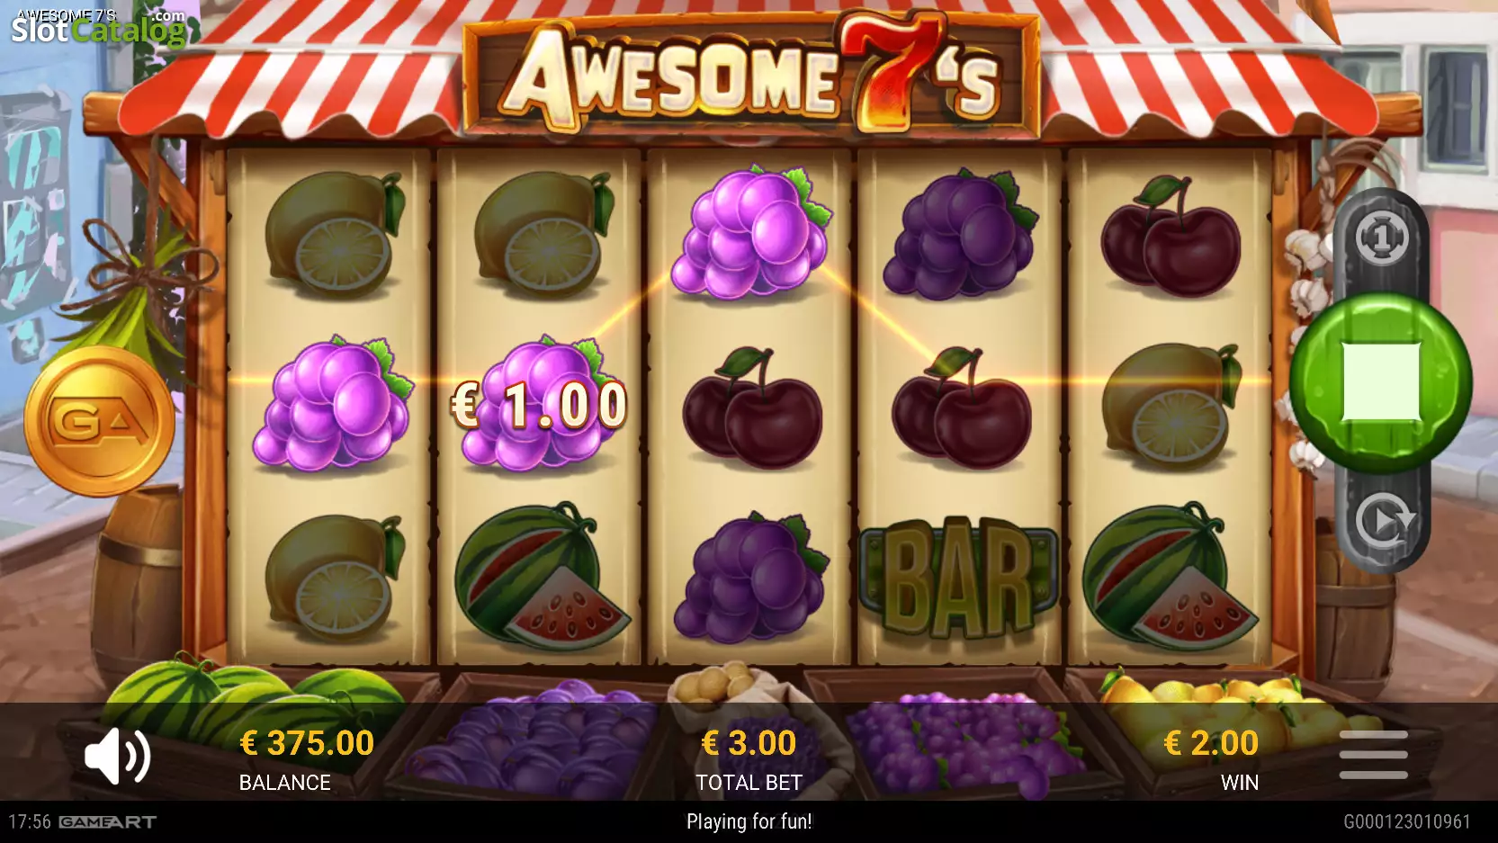Image resolution: width=1498 pixels, height=843 pixels.
Task: Click the cherries at top of reel five
Action: [1171, 236]
